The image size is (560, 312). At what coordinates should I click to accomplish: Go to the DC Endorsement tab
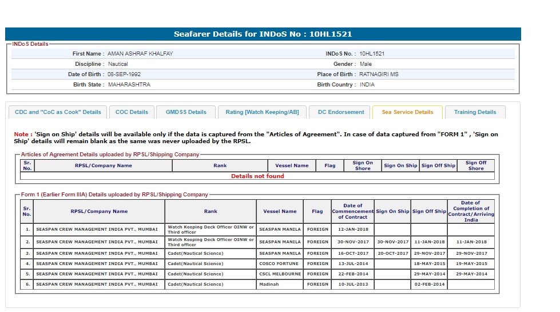point(341,112)
